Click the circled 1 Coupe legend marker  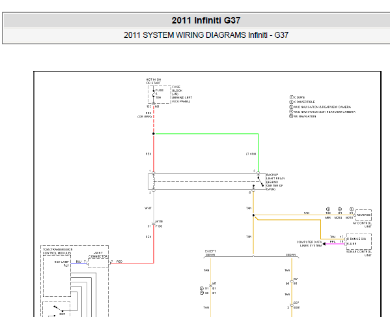[291, 97]
